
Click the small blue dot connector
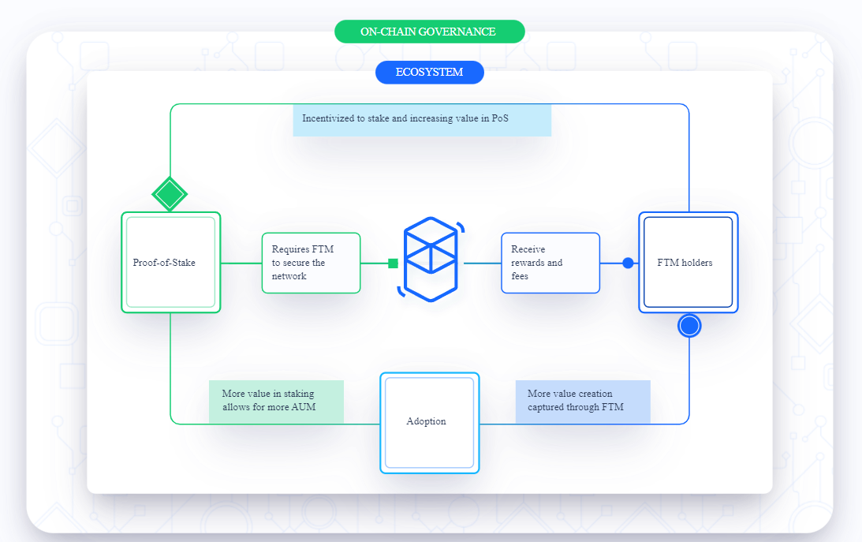pyautogui.click(x=628, y=263)
